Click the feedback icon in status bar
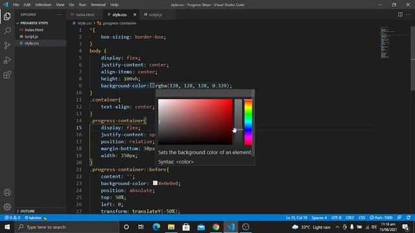 399,217
